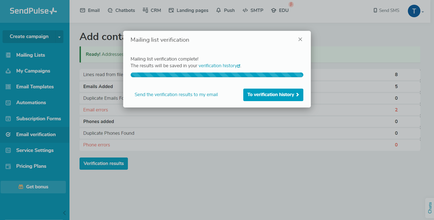This screenshot has width=434, height=220.
Task: Select the SMTP code icon
Action: coord(245,10)
